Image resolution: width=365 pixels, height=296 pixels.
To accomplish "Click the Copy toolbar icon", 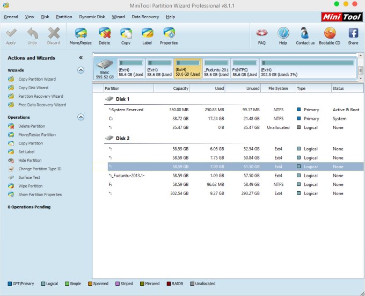I will pos(126,33).
